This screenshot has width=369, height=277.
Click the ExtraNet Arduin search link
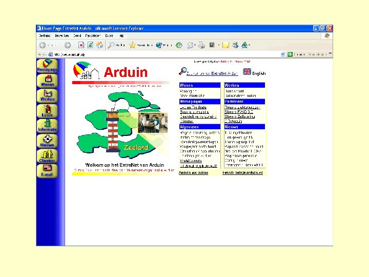[212, 73]
